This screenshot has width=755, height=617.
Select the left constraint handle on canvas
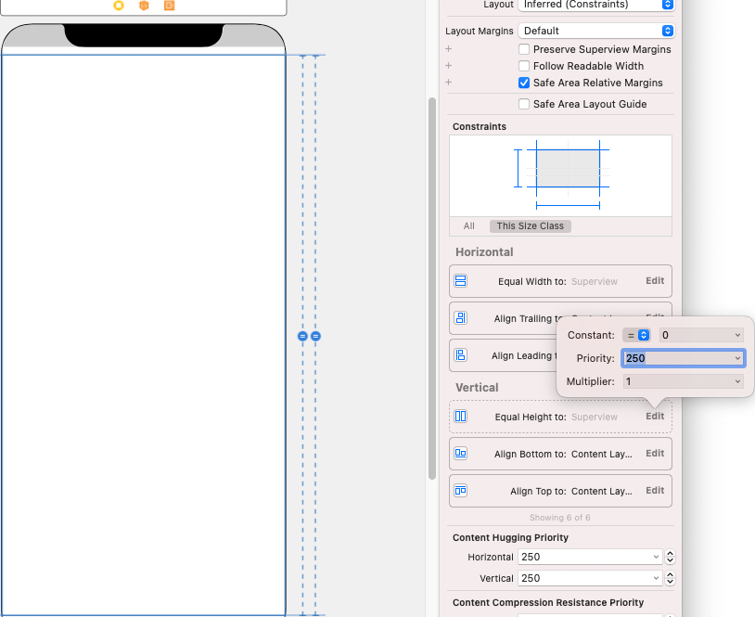[x=302, y=336]
